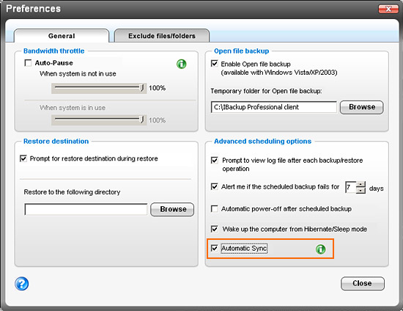This screenshot has width=403, height=311.
Task: Toggle Wake up the computer from Hibernate/Sleep
Action: click(x=215, y=229)
